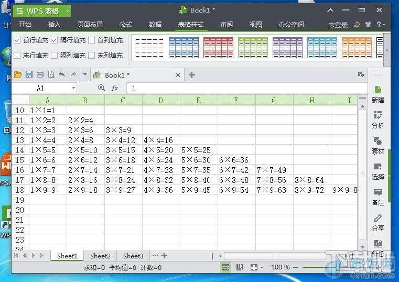Switch to the 公式 tab
This screenshot has width=399, height=282.
tap(126, 25)
